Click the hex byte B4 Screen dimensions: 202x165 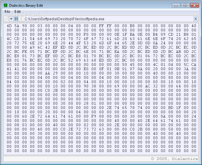coord(155,34)
